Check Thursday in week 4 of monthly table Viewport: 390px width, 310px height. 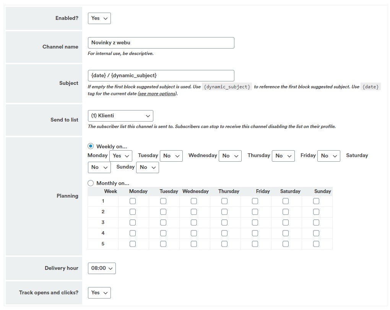click(224, 233)
